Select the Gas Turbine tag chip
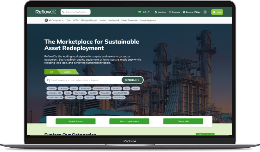 [x=79, y=93]
